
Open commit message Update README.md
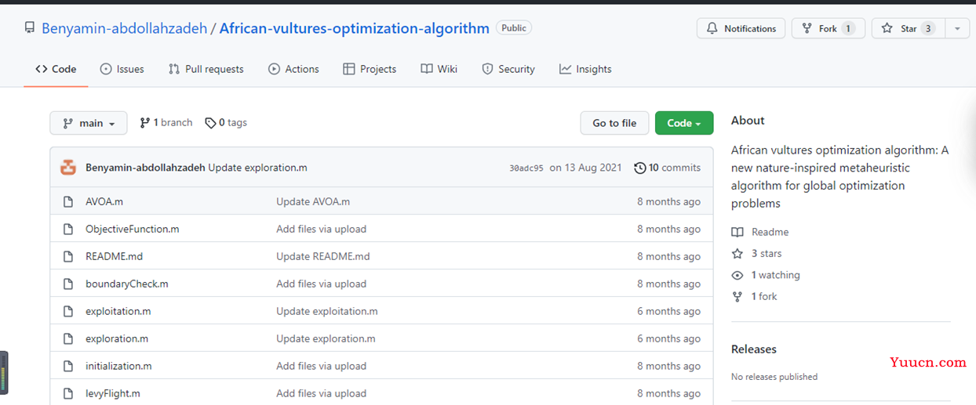pos(322,257)
